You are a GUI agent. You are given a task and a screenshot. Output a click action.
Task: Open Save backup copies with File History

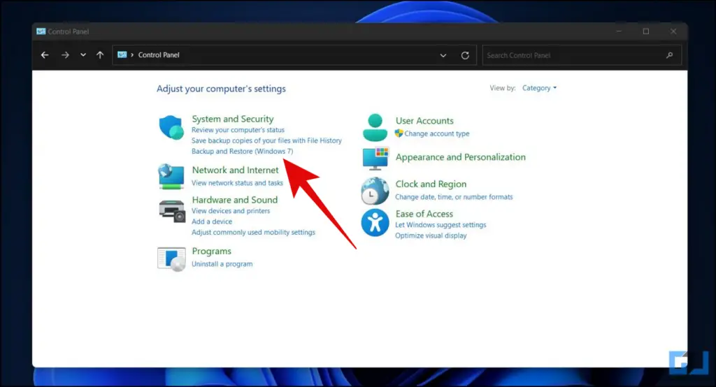click(x=266, y=140)
